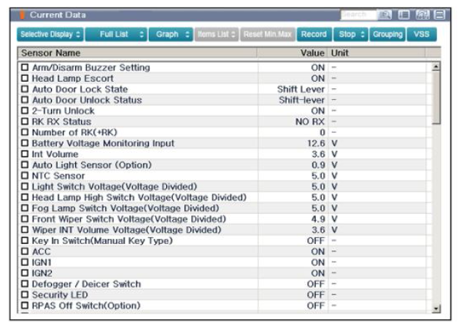The width and height of the screenshot is (464, 328).
Task: Check Wiper INT Volume Voltage checkbox
Action: point(25,229)
